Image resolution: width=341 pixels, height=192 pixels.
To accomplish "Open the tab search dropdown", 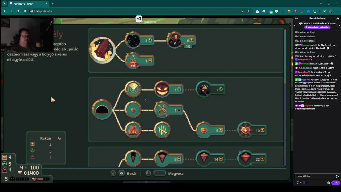I will 4,4.
